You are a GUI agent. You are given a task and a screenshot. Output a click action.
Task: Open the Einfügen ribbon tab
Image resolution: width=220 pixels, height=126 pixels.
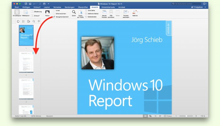[x=26, y=7]
